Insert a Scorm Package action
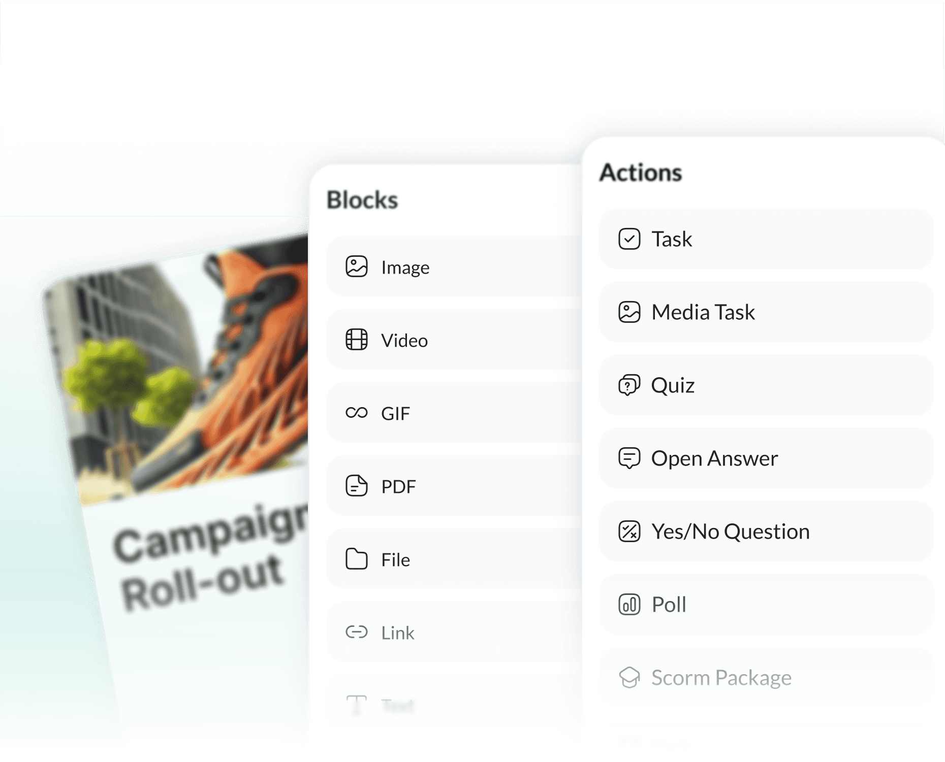Image resolution: width=945 pixels, height=762 pixels. point(766,678)
